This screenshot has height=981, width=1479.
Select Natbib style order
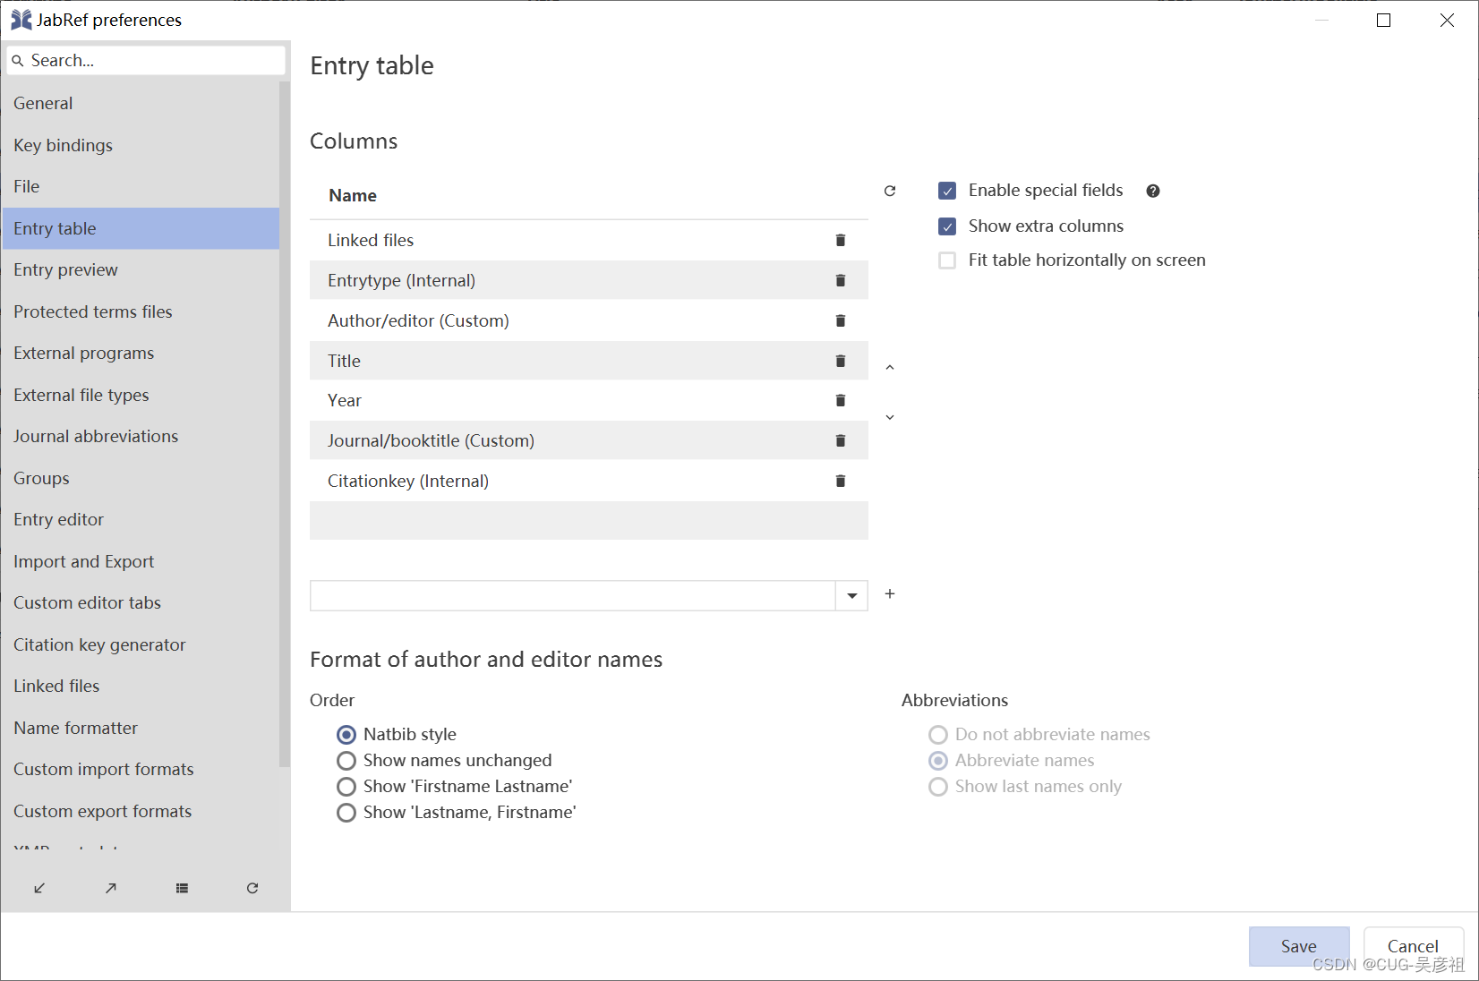click(346, 735)
